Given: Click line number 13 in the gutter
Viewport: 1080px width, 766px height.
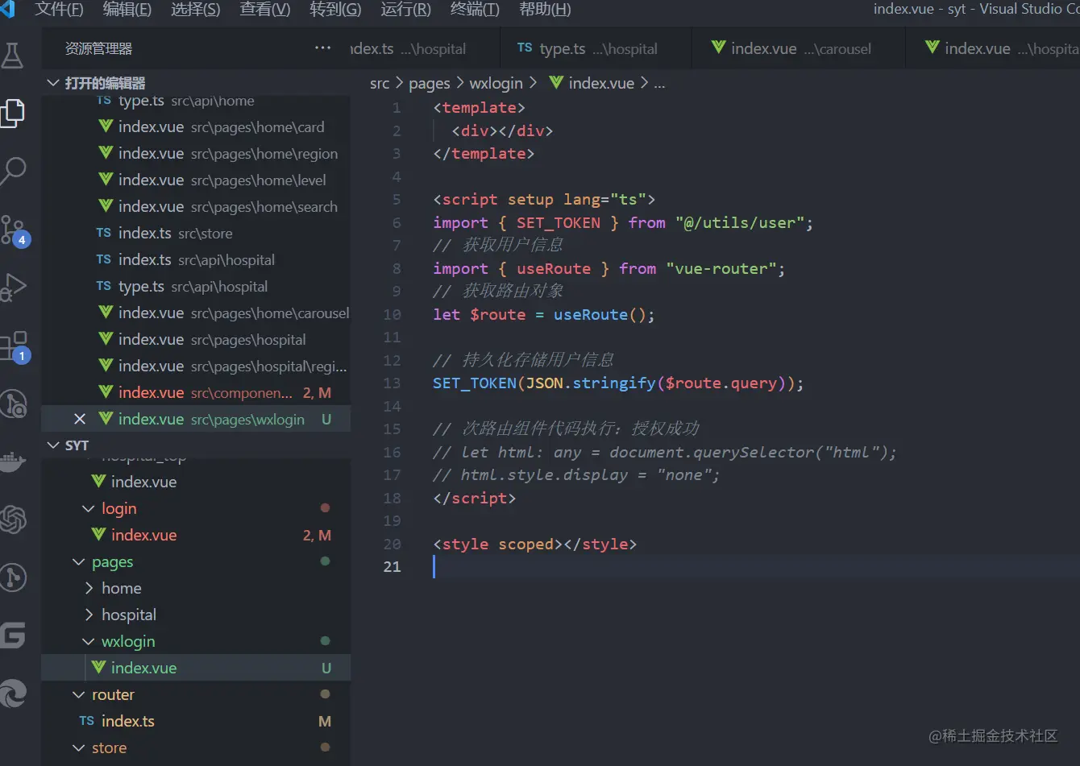Looking at the screenshot, I should pos(392,383).
